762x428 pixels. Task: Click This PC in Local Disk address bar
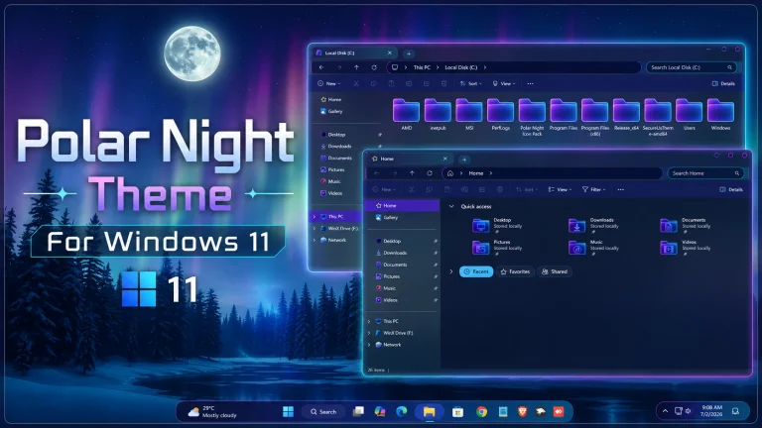tap(422, 67)
